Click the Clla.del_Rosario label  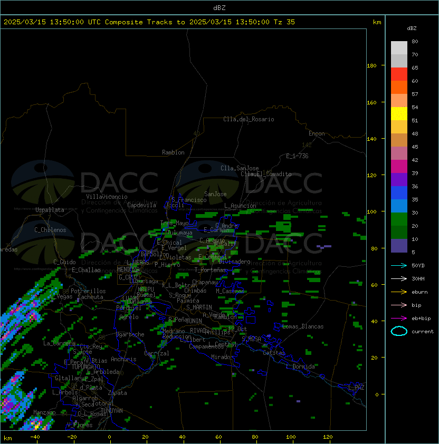click(x=249, y=119)
